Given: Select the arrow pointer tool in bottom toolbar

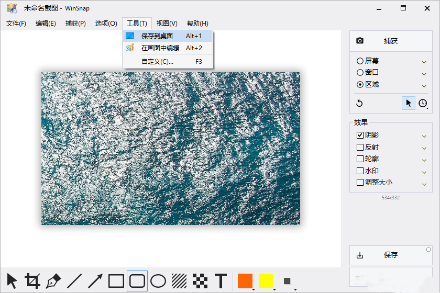Looking at the screenshot, I should point(12,281).
